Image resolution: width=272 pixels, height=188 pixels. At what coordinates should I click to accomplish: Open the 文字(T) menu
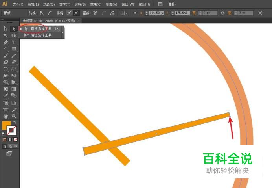64,4
